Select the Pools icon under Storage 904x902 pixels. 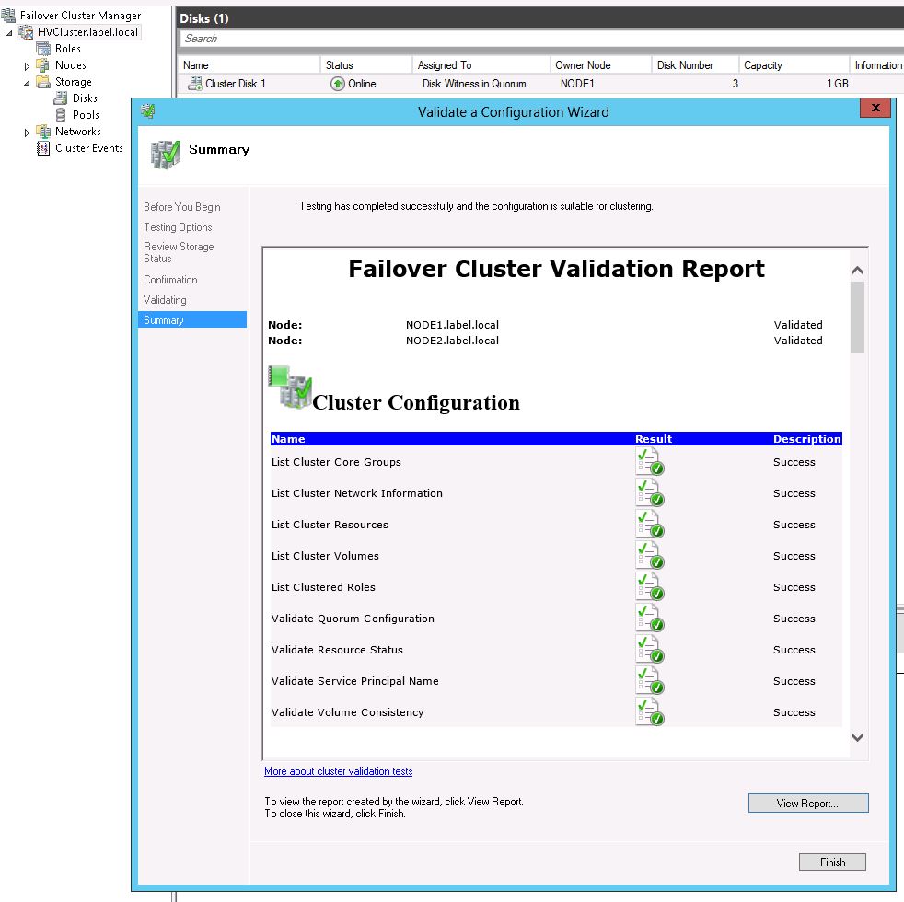[61, 115]
